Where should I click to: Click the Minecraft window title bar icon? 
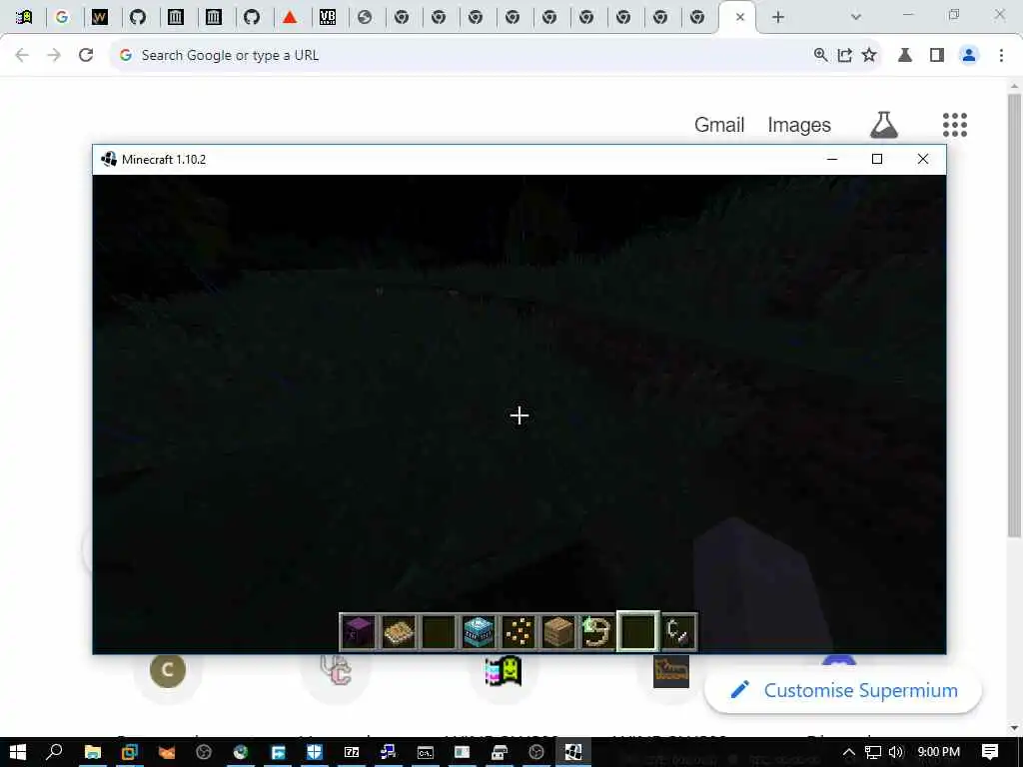click(109, 159)
